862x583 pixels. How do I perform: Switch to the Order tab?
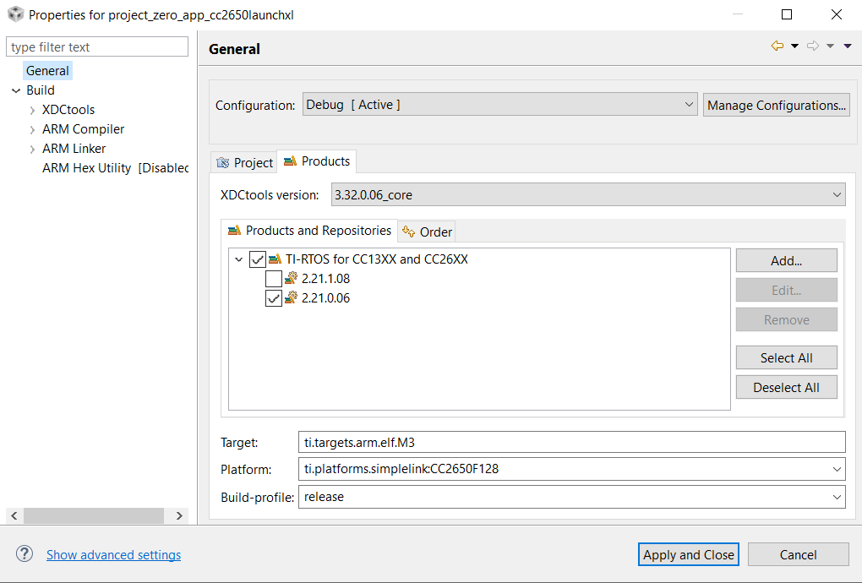(x=427, y=232)
